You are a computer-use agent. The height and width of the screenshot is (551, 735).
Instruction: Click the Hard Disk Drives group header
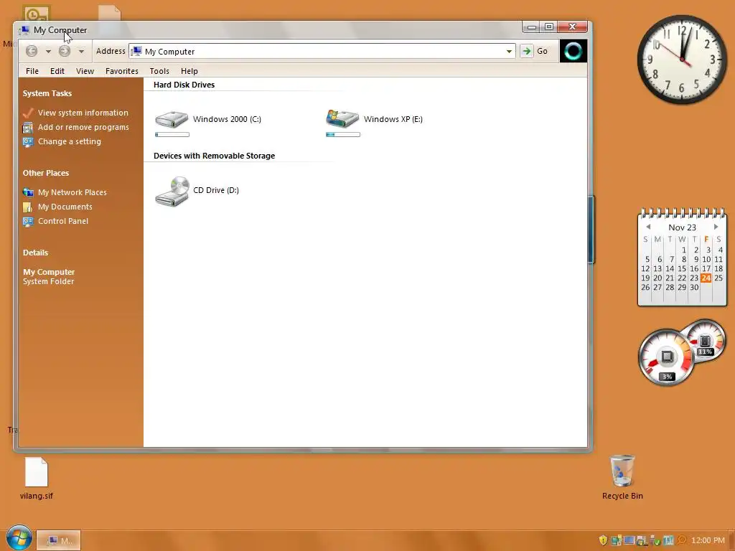coord(184,85)
